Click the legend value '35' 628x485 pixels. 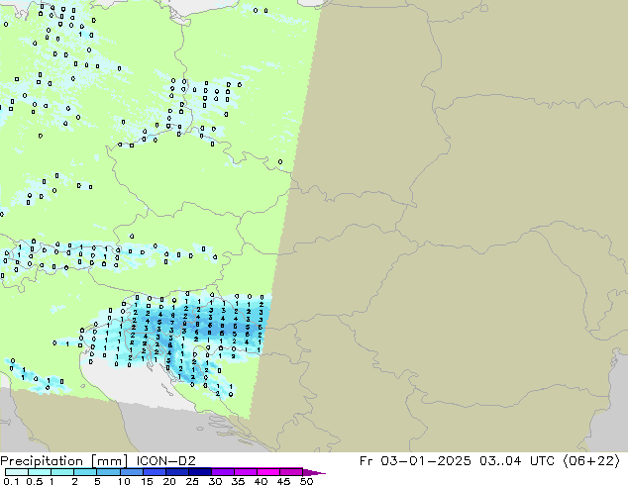[238, 481]
